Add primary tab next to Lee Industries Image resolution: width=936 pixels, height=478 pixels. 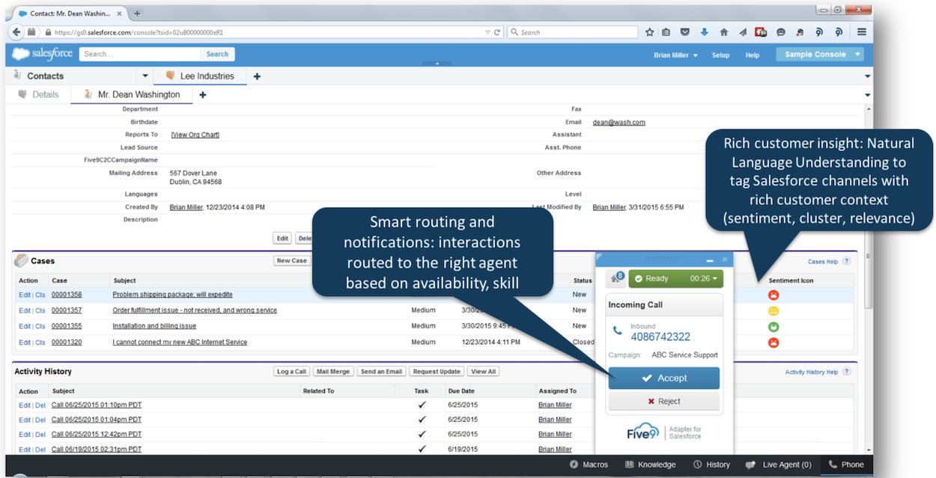click(x=257, y=76)
